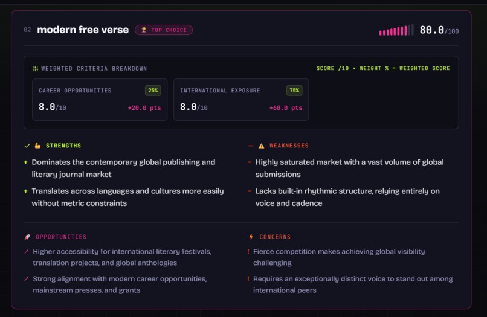Click the sliders icon beside Weighted Criteria Breakdown
487x317 pixels.
(x=35, y=69)
